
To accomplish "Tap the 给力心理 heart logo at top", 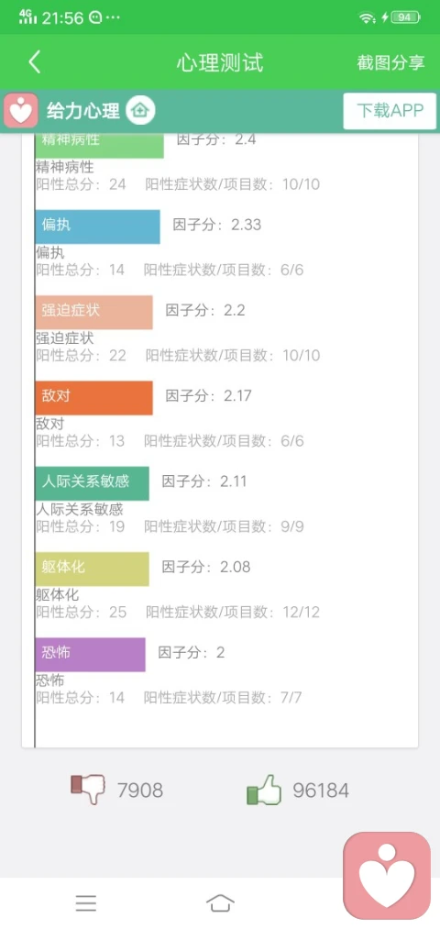I will coord(21,111).
